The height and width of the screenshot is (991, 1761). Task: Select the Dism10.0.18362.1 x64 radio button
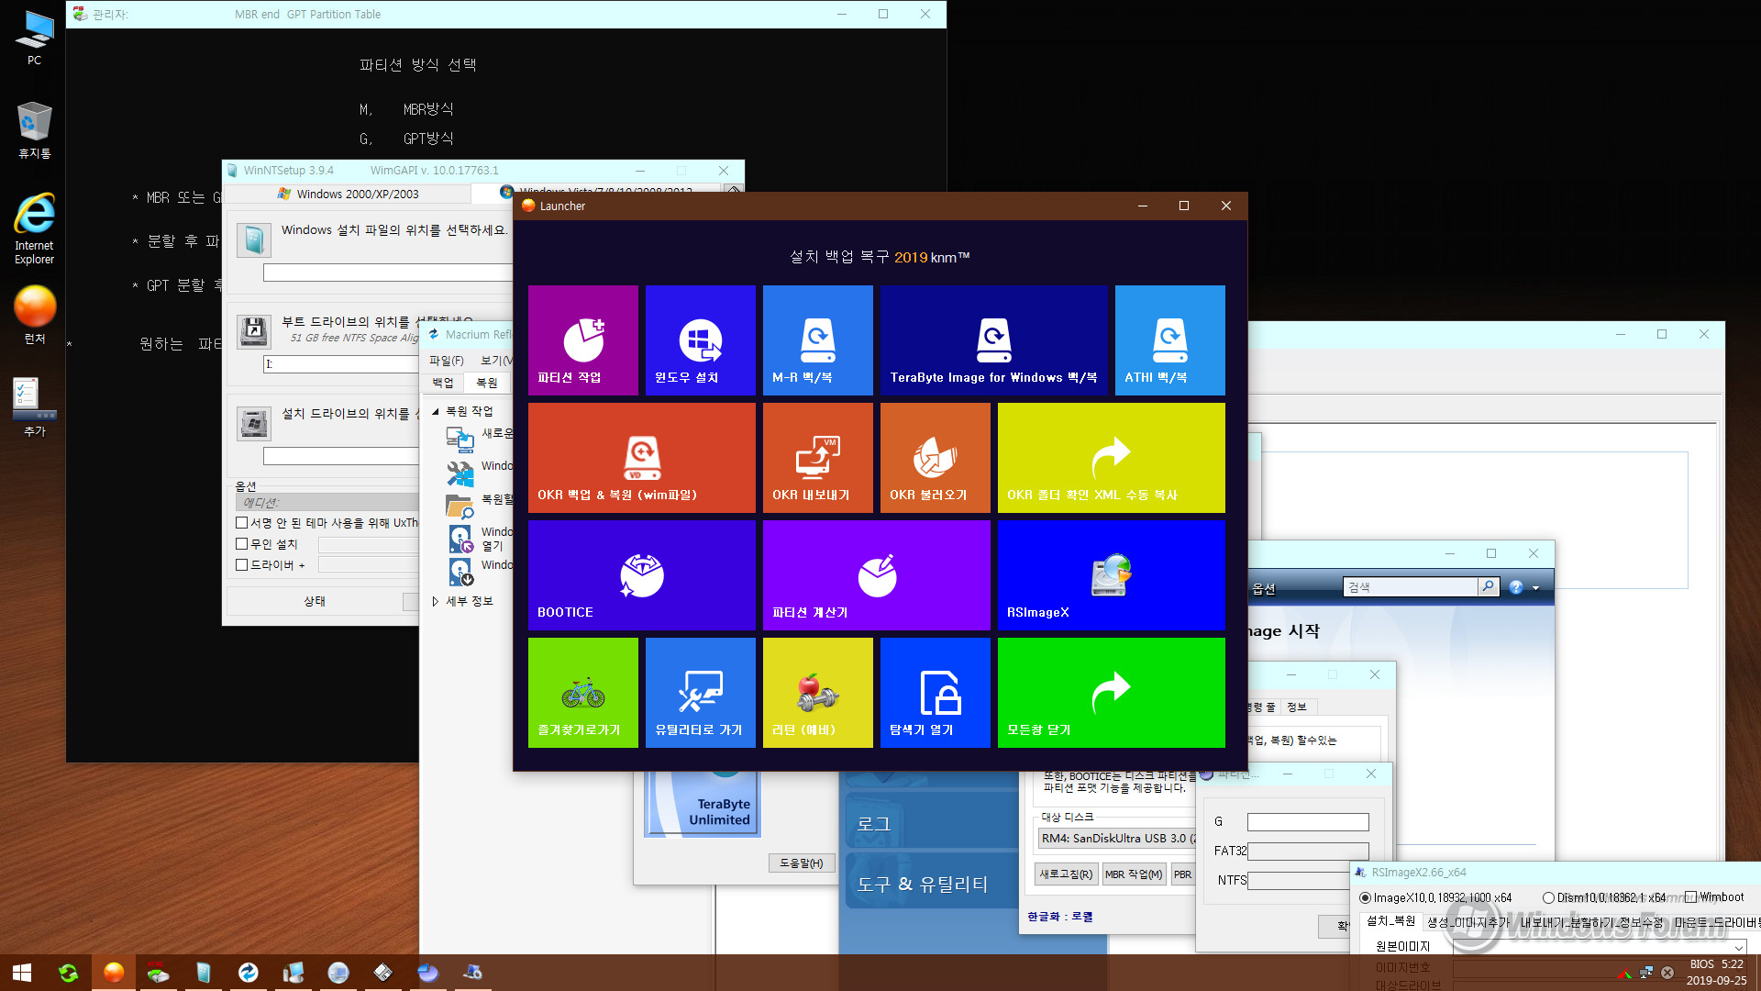click(1548, 897)
